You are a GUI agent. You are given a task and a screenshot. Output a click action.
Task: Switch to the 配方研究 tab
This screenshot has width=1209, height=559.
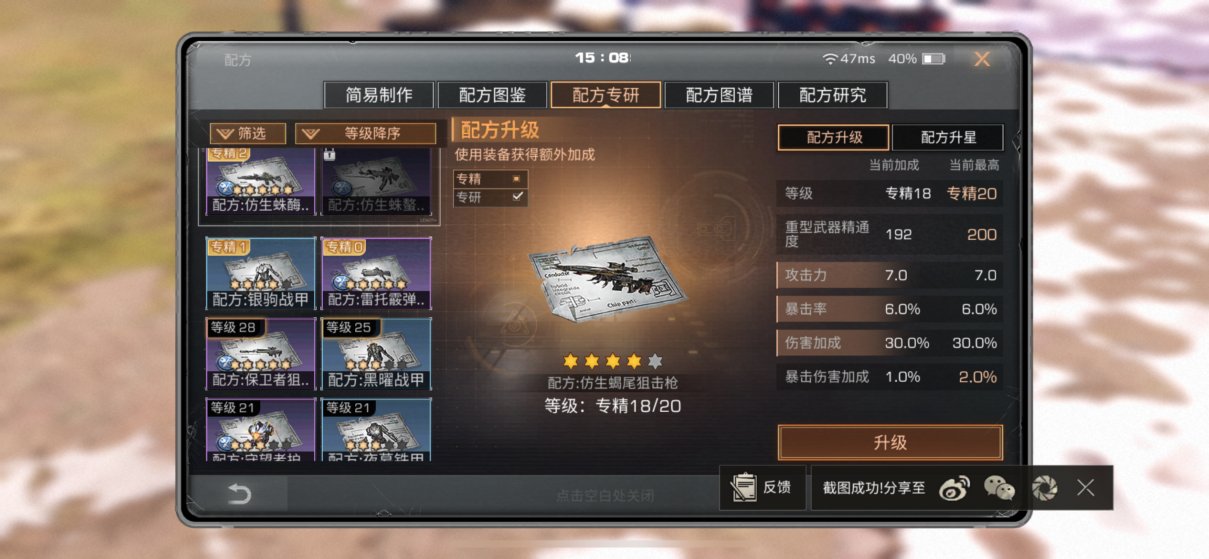click(x=832, y=95)
